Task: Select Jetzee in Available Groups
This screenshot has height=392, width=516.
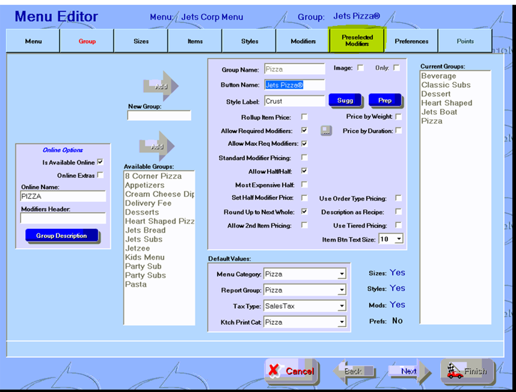Action: click(137, 248)
